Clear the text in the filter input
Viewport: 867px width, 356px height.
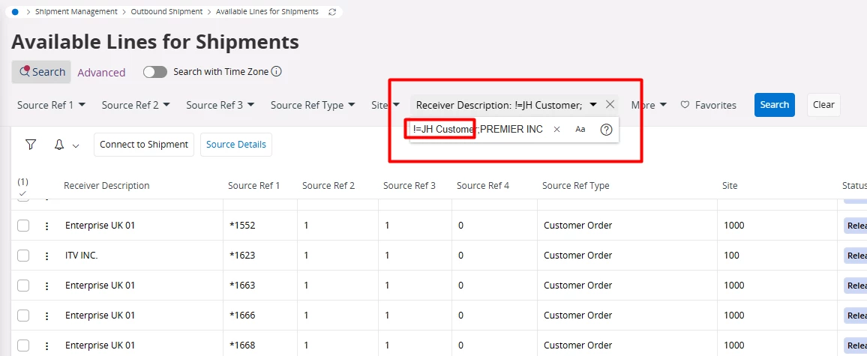point(556,130)
